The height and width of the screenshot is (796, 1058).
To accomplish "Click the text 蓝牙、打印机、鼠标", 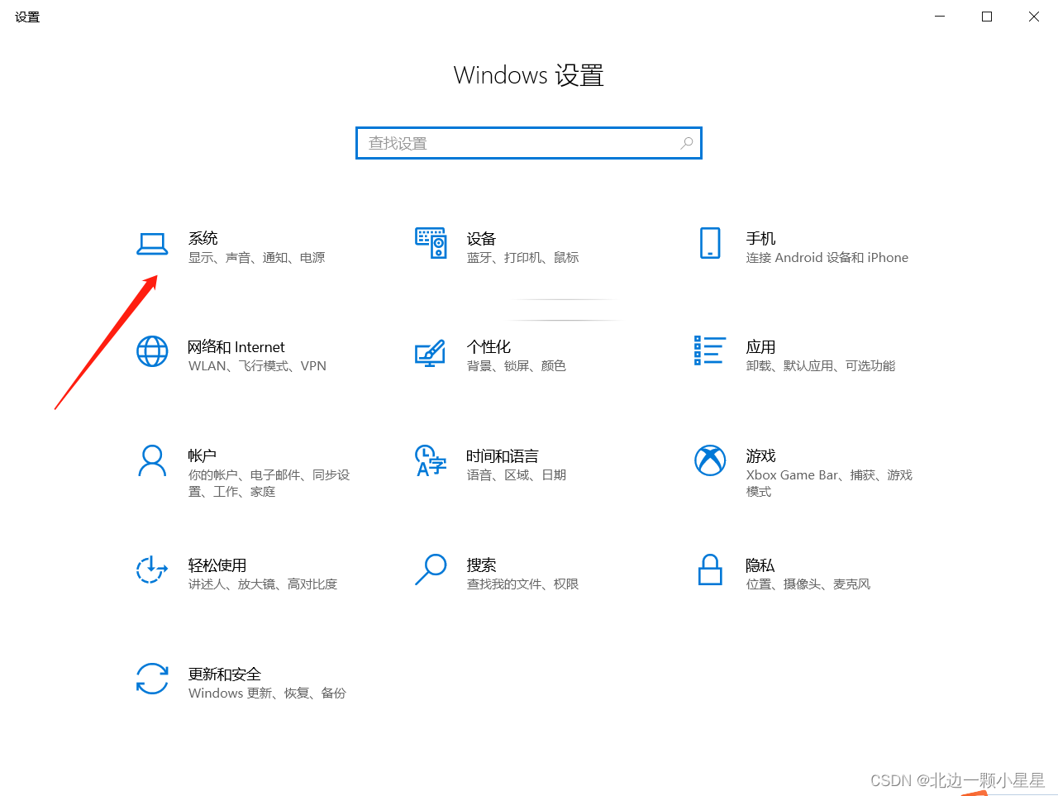I will pos(523,258).
